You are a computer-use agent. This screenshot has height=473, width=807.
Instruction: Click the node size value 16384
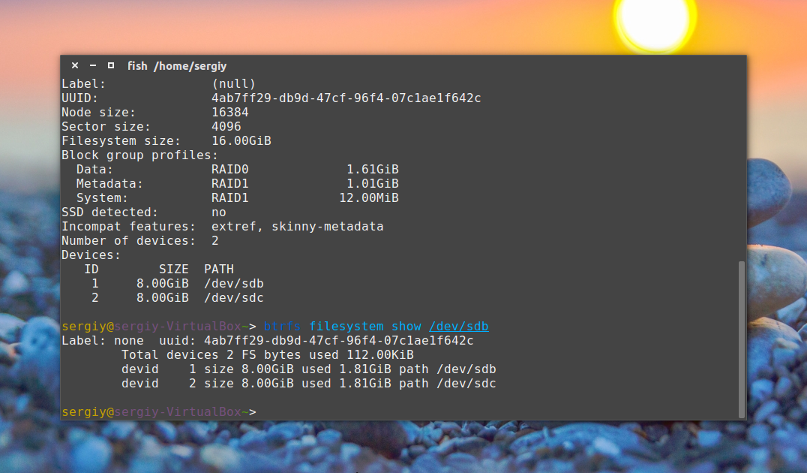click(x=230, y=113)
